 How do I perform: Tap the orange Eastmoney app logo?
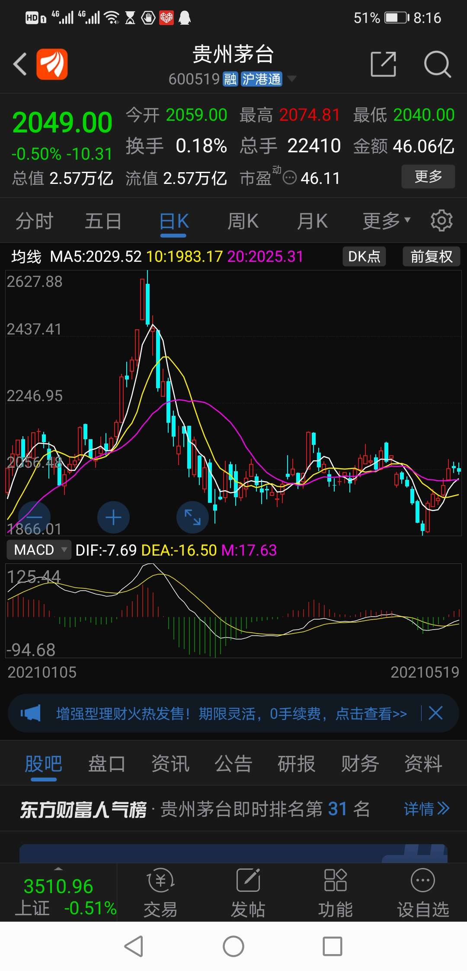tap(52, 64)
